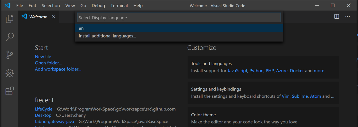Image resolution: width=358 pixels, height=127 pixels.
Task: Click the Add workspace folder link
Action: pos(58,69)
